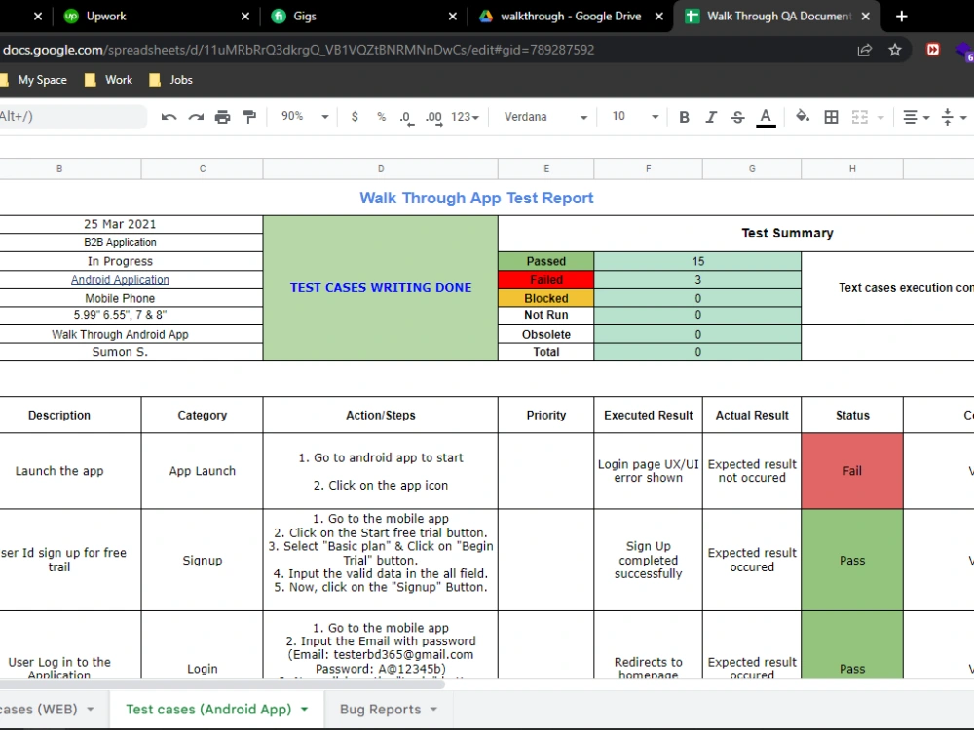Toggle italic formatting

point(710,116)
